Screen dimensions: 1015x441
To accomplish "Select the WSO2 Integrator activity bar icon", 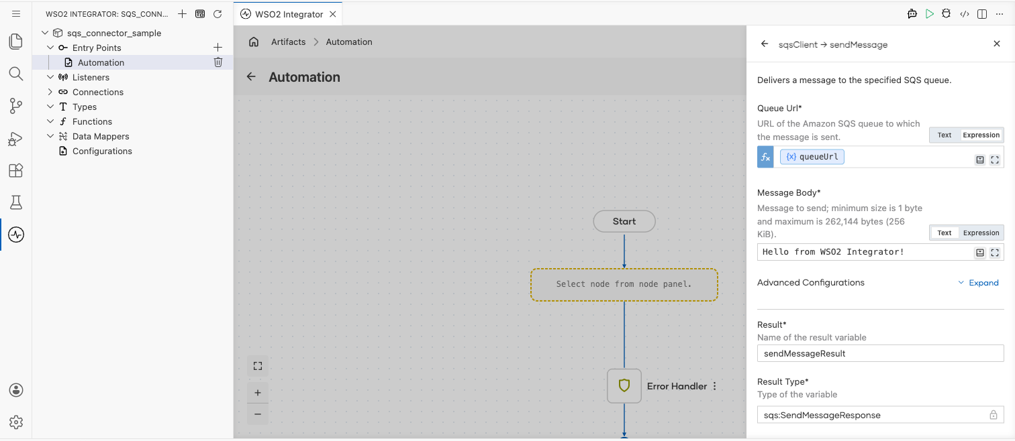I will click(x=16, y=235).
